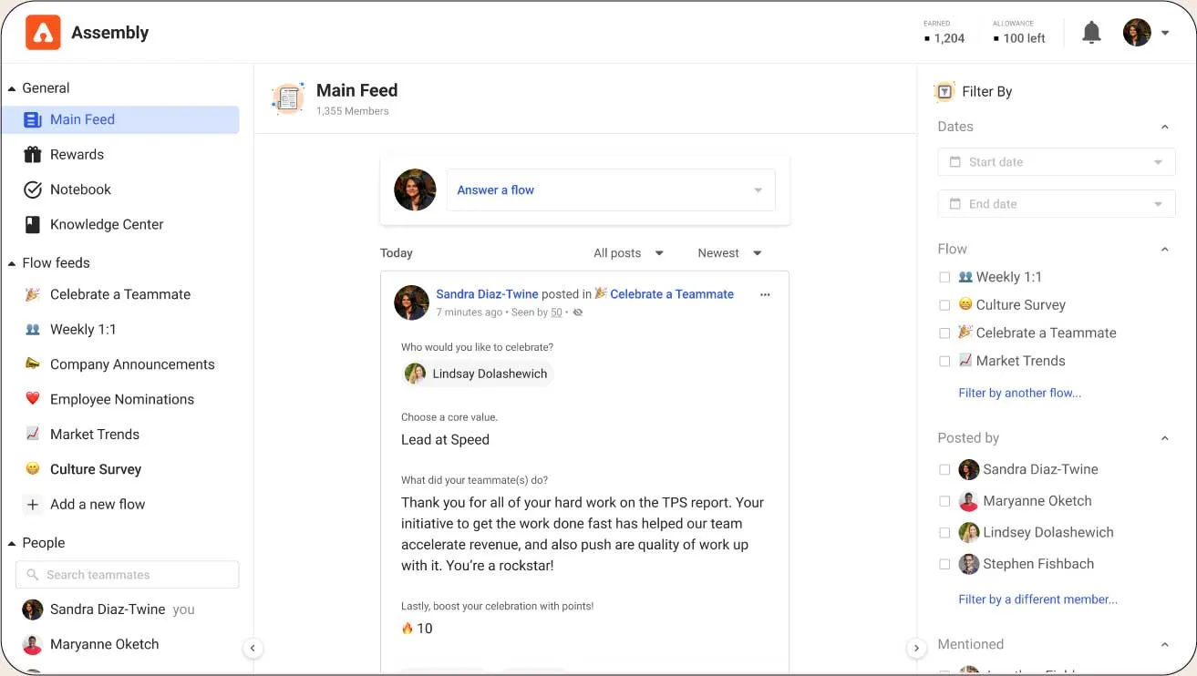The height and width of the screenshot is (676, 1197).
Task: Click the Celebrate a Teammate party icon
Action: [x=32, y=294]
